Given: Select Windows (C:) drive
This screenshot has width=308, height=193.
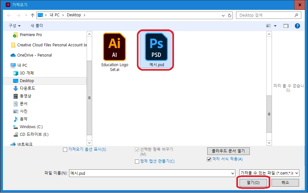Looking at the screenshot, I should [x=28, y=127].
